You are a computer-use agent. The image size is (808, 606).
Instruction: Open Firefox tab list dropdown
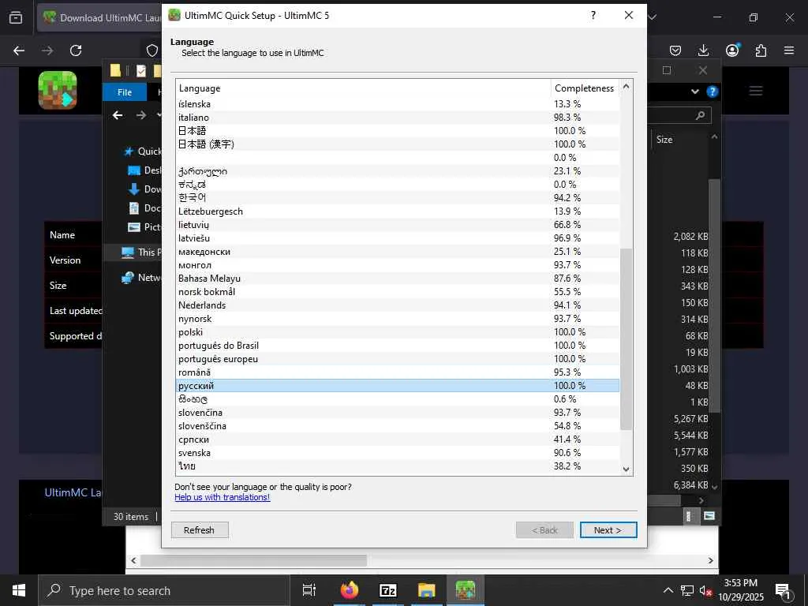tap(653, 17)
